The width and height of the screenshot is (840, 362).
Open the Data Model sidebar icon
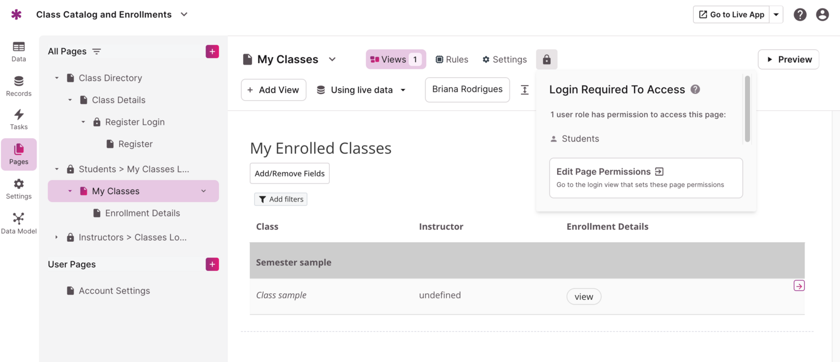18,223
